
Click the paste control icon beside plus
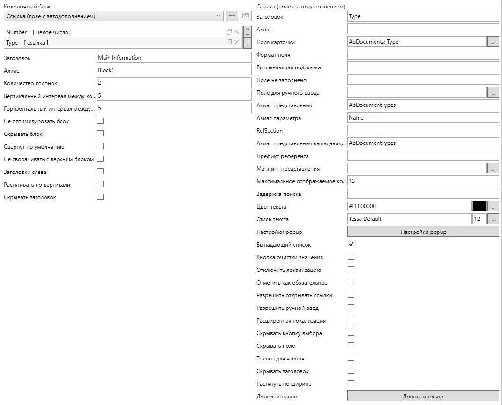[x=245, y=16]
